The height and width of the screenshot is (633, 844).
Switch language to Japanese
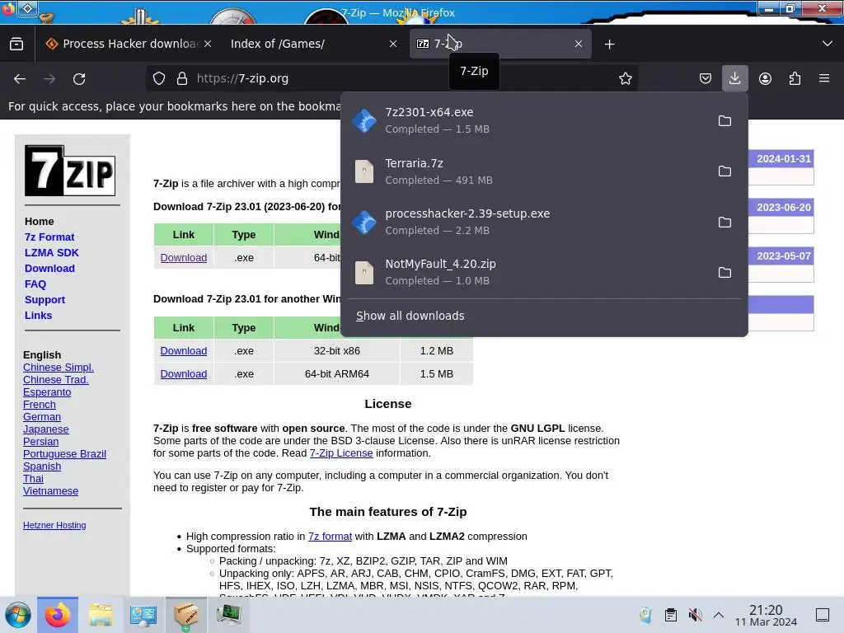(46, 429)
